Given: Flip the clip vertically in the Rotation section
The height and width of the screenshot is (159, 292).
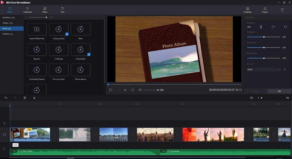Looking at the screenshot, I should pos(261,27).
